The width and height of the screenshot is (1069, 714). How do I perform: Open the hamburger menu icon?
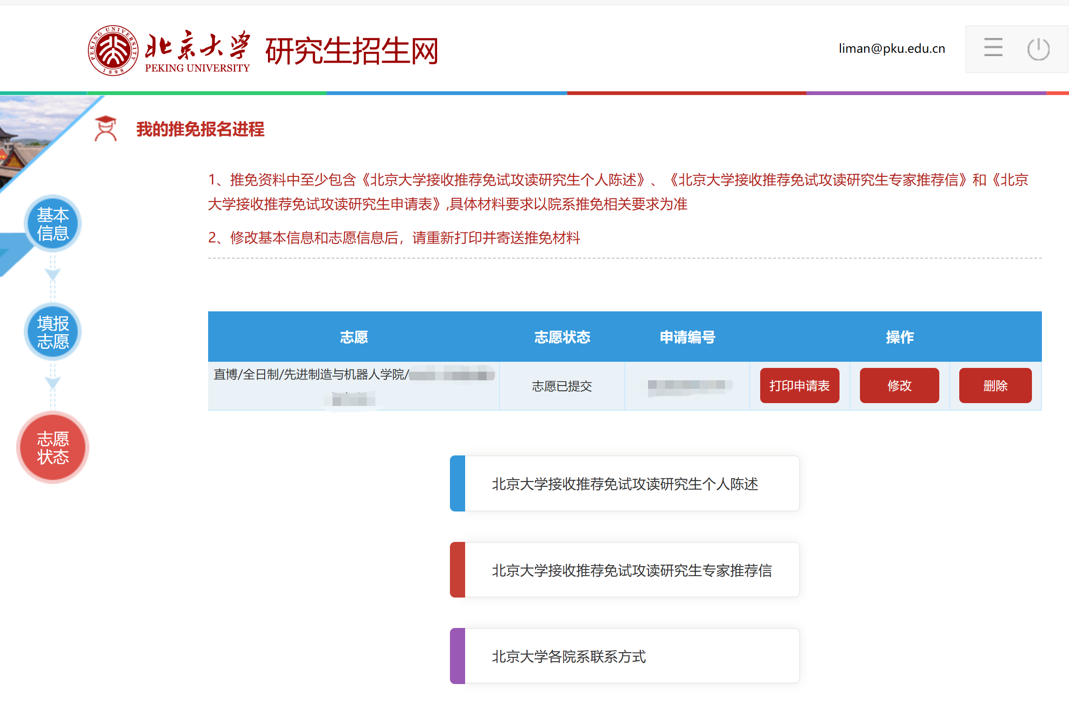pos(993,48)
